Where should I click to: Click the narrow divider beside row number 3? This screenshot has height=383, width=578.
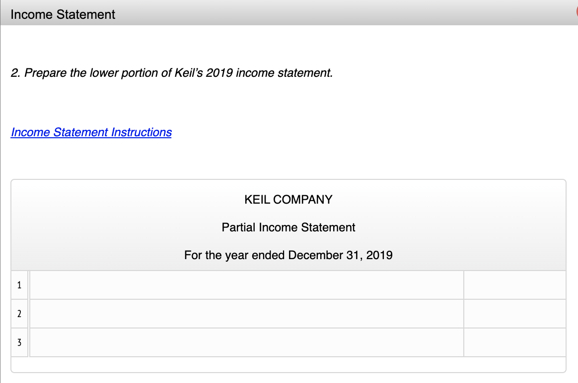[x=28, y=342]
